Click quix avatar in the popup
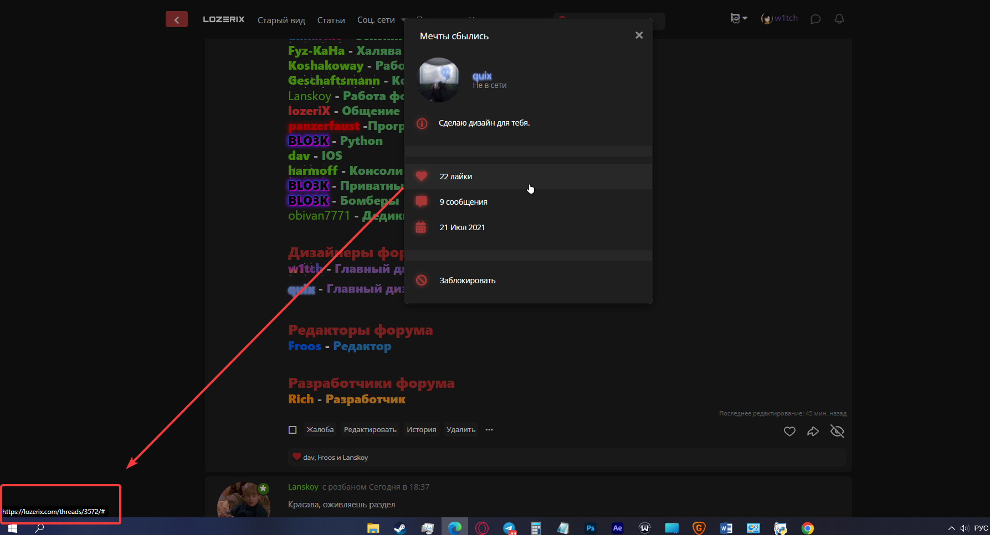 point(438,80)
